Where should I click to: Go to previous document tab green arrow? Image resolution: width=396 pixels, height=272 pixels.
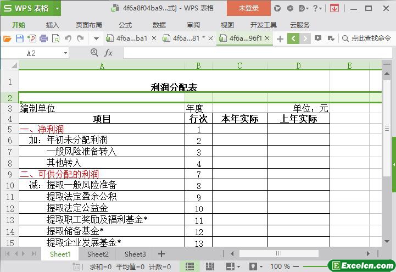coord(293,38)
